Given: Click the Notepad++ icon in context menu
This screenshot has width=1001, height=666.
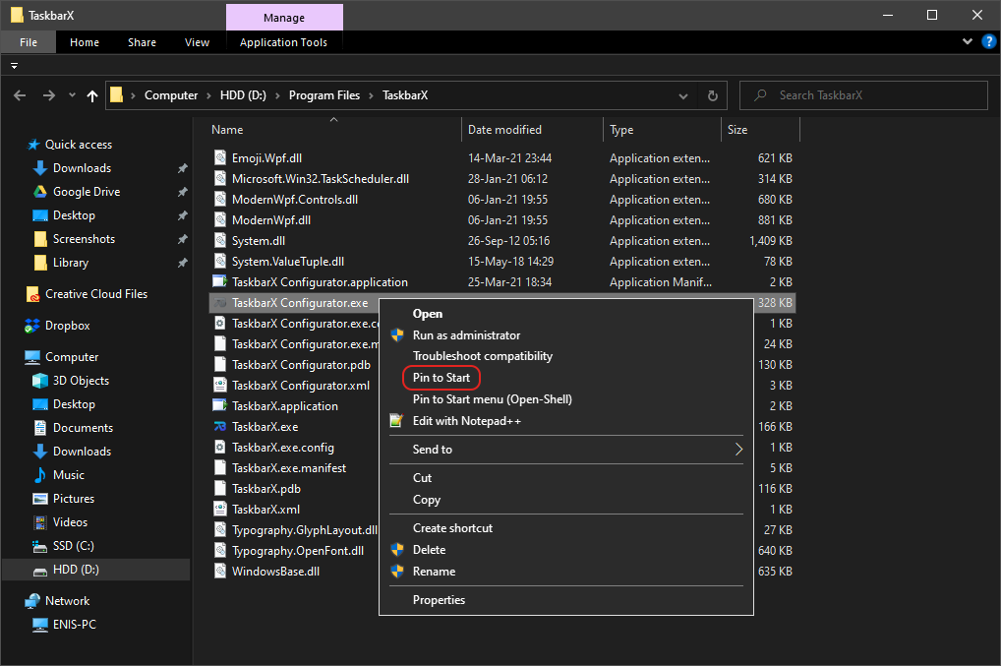Looking at the screenshot, I should click(397, 421).
